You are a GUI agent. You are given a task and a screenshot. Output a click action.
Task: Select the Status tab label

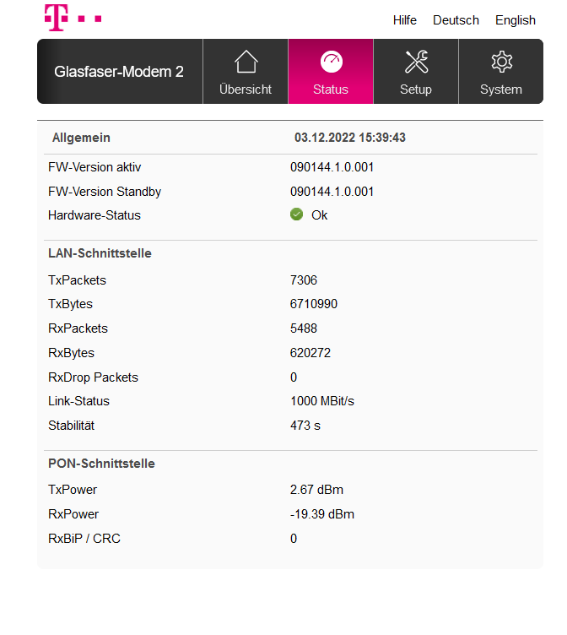click(330, 90)
